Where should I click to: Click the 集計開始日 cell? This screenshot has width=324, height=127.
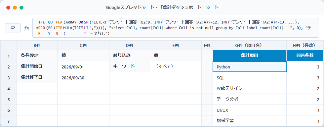tap(37, 66)
